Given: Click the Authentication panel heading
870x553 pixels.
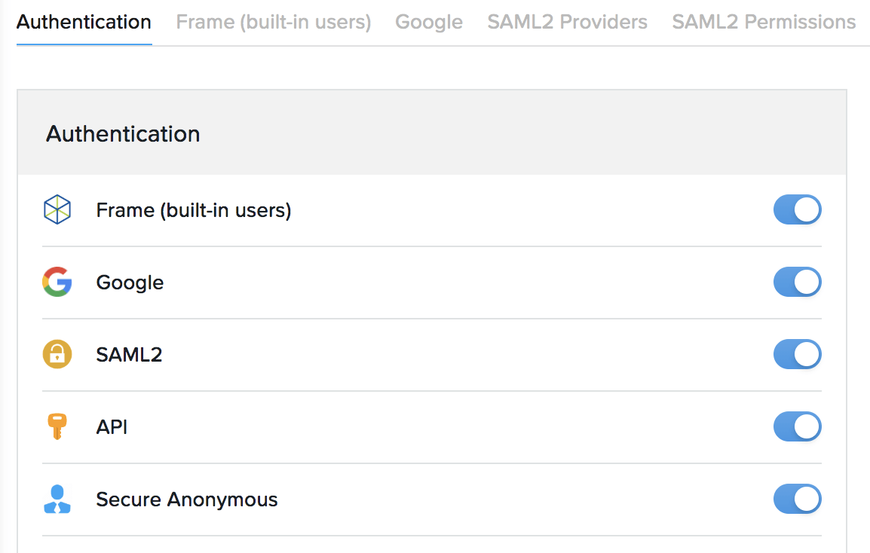Looking at the screenshot, I should [123, 134].
